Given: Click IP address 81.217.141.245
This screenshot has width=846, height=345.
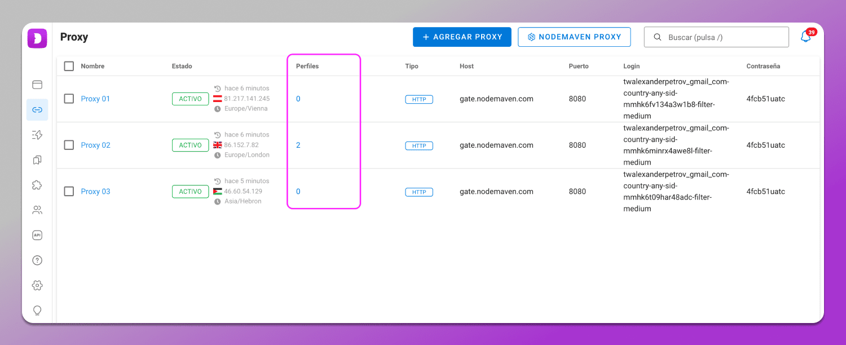Looking at the screenshot, I should (x=247, y=99).
